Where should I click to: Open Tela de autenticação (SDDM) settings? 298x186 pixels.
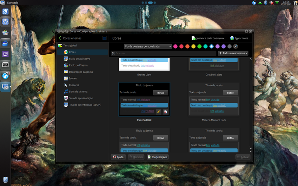[x=83, y=105]
